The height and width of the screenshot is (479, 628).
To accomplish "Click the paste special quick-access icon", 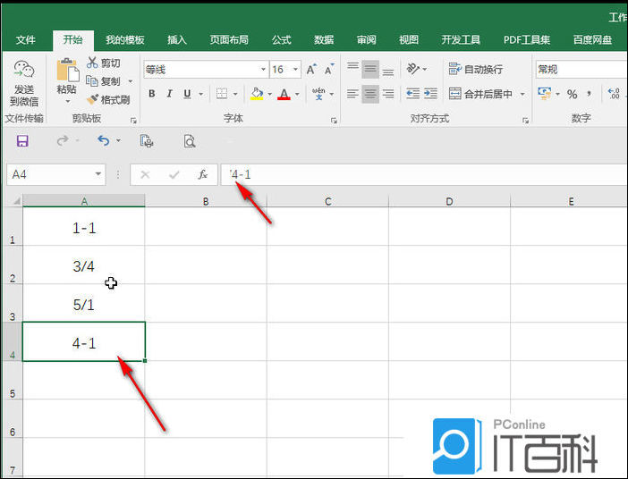I will coord(147,141).
